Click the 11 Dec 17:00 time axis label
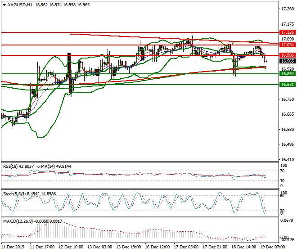The height and width of the screenshot is (252, 297). pos(42,247)
